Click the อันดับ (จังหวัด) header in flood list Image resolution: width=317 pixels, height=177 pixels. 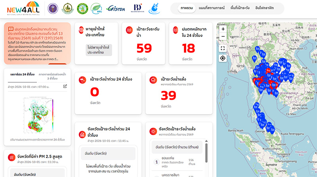tap(108, 153)
